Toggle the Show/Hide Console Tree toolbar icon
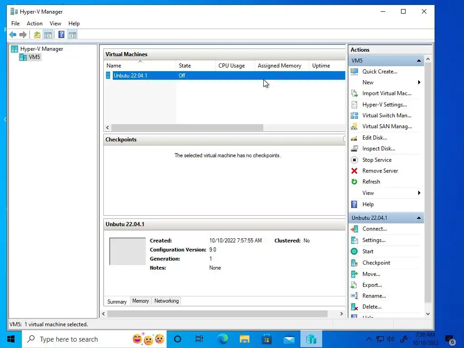The image size is (464, 348). point(48,35)
